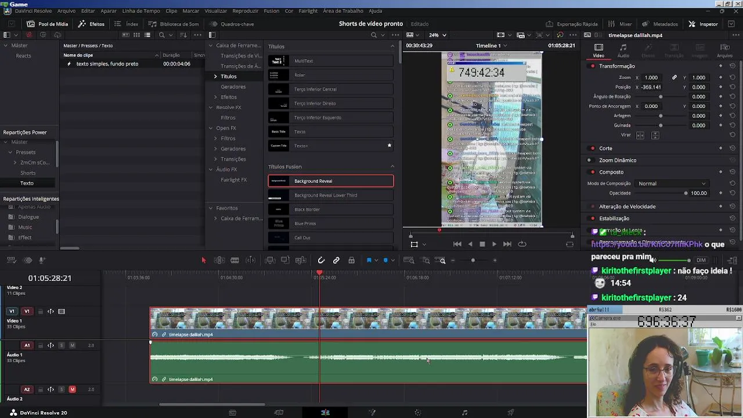Toggle position lock padlock icon in timeline toolbar

(x=351, y=261)
